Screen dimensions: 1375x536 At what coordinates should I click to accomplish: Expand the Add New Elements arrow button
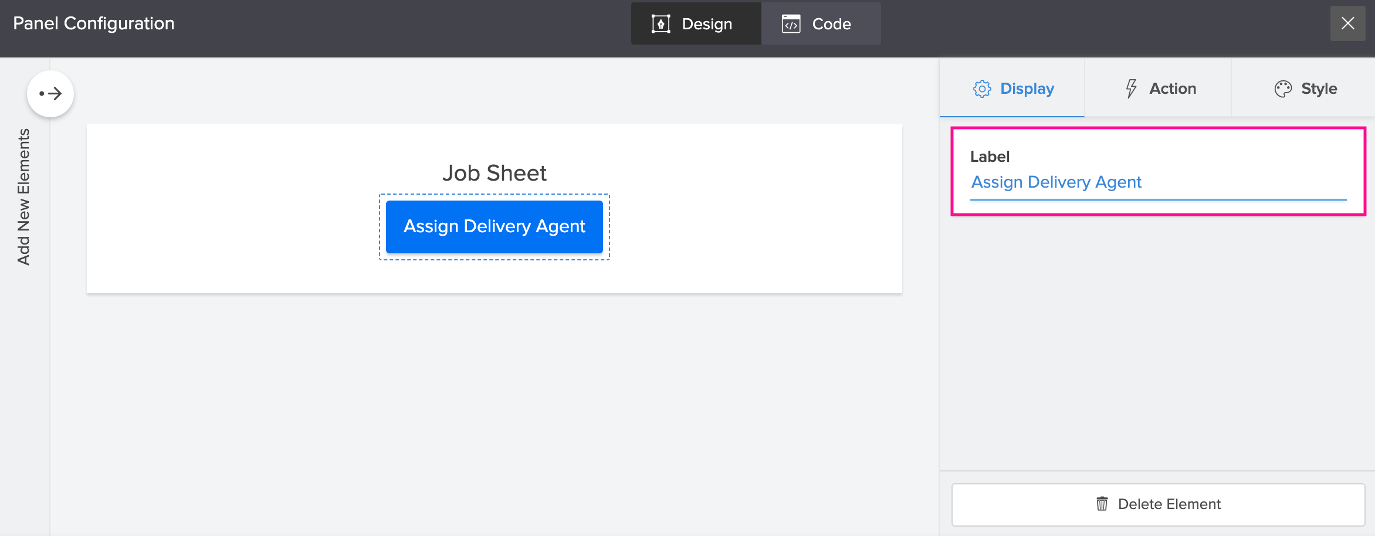pyautogui.click(x=50, y=94)
